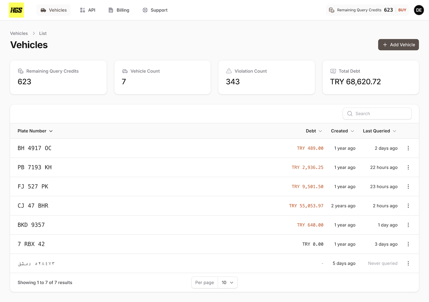Sort table by Plate Number column
The image size is (429, 302).
[x=35, y=131]
